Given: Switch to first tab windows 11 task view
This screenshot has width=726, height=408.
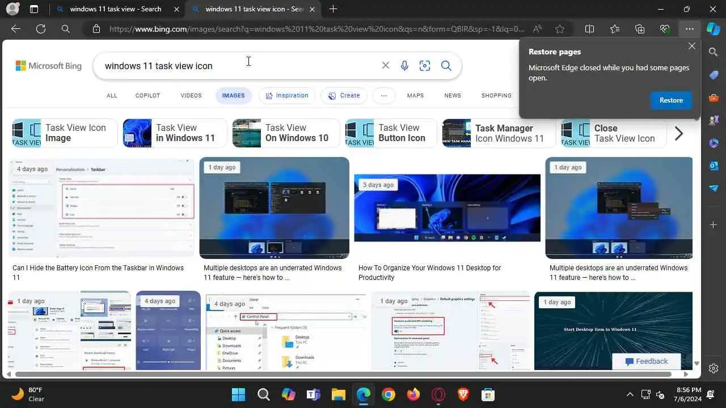Looking at the screenshot, I should (116, 9).
